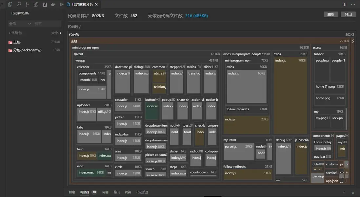Select 主包 in the package list
This screenshot has height=197, width=360.
pyautogui.click(x=17, y=42)
